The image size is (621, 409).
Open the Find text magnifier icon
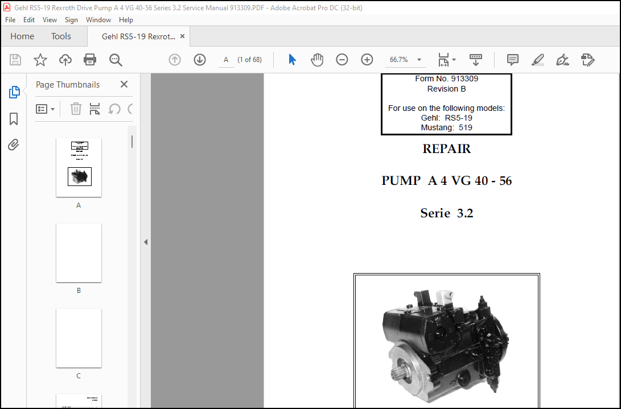[116, 60]
